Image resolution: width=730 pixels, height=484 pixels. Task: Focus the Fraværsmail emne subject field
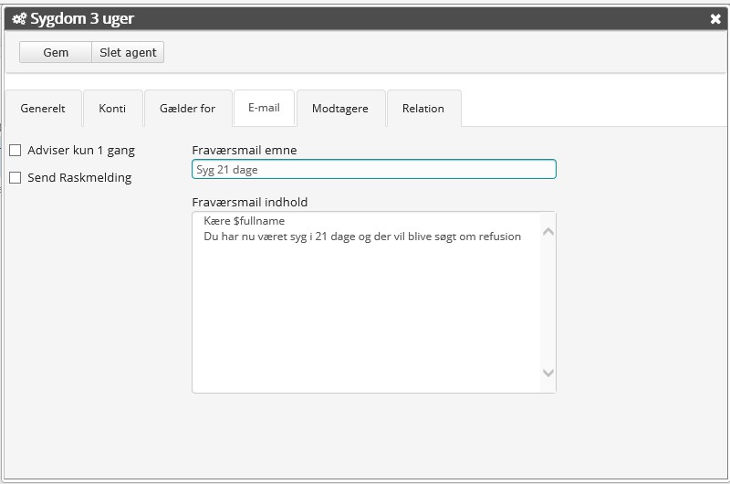pyautogui.click(x=373, y=170)
